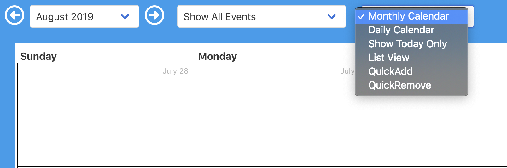Image resolution: width=507 pixels, height=168 pixels.
Task: Open the Show All Events filter dropdown
Action: (261, 16)
